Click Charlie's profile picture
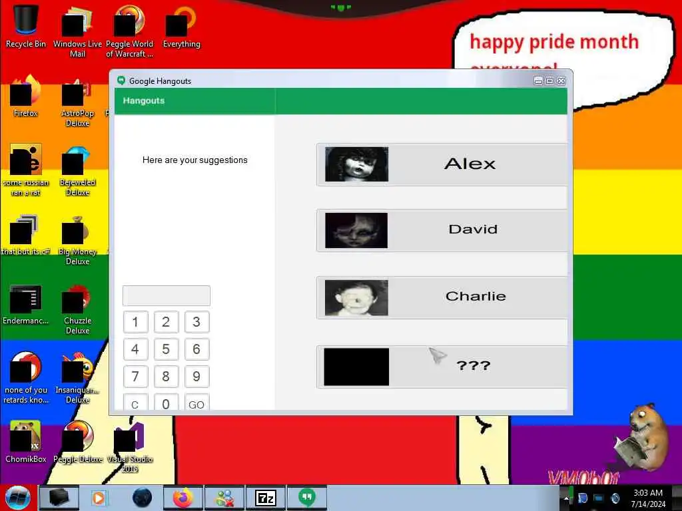Screen dimensions: 682x511 pyautogui.click(x=356, y=297)
